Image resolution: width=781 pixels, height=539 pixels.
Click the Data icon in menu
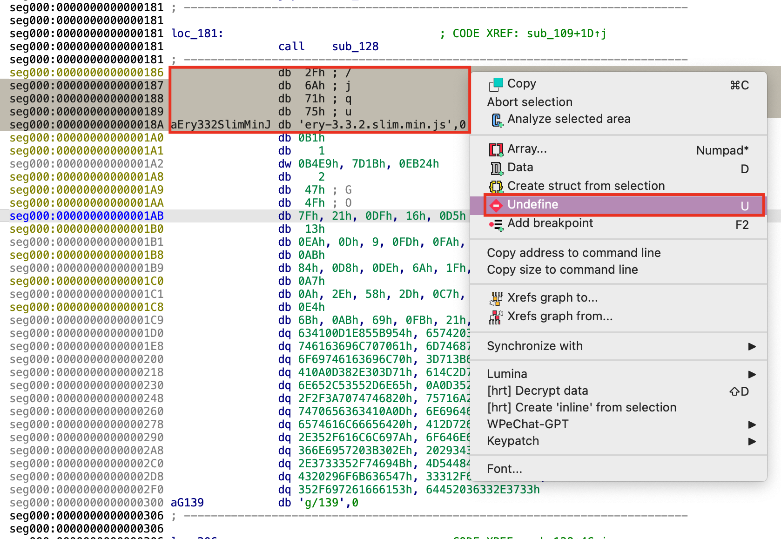coord(496,168)
